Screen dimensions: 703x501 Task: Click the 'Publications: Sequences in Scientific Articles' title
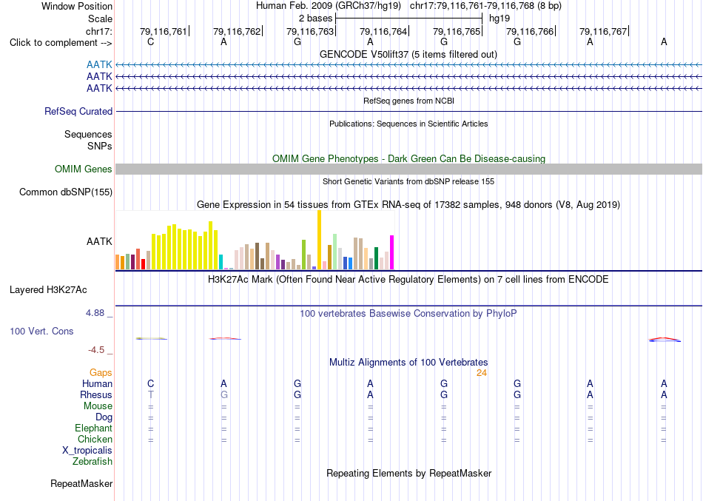408,124
